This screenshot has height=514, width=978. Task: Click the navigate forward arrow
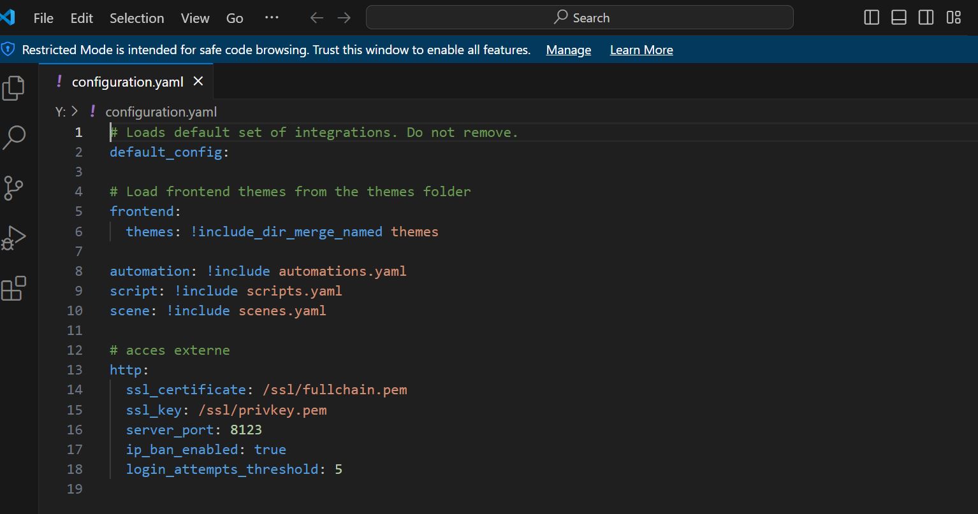pos(344,18)
